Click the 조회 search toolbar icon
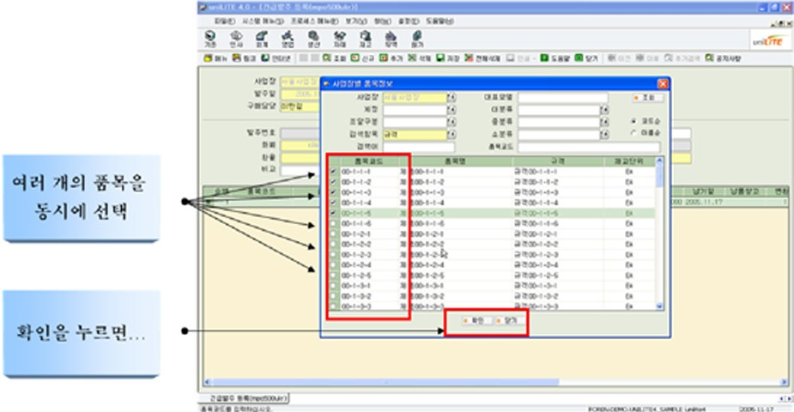Screen dimensions: 794x412 tap(334, 58)
